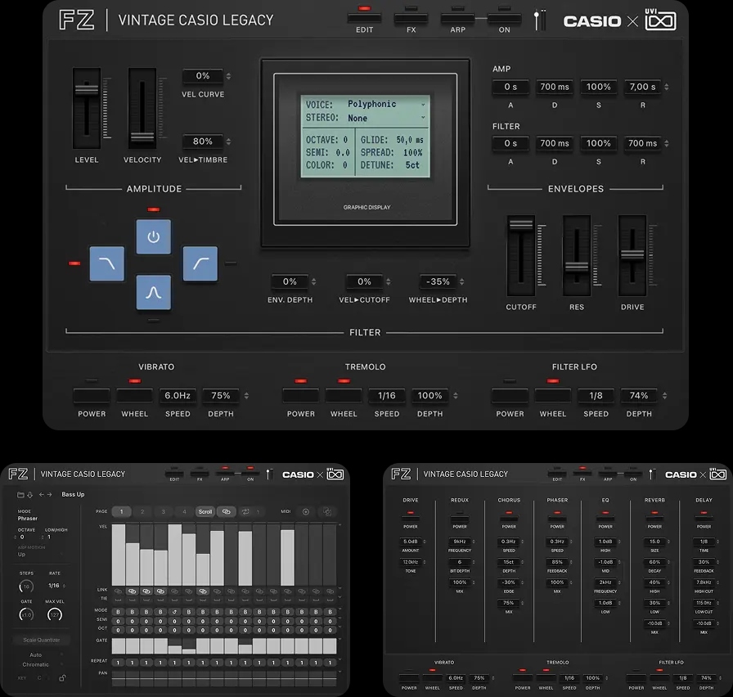This screenshot has width=733, height=697.
Task: Click the VEL CURVE 0% value field
Action: tap(203, 76)
